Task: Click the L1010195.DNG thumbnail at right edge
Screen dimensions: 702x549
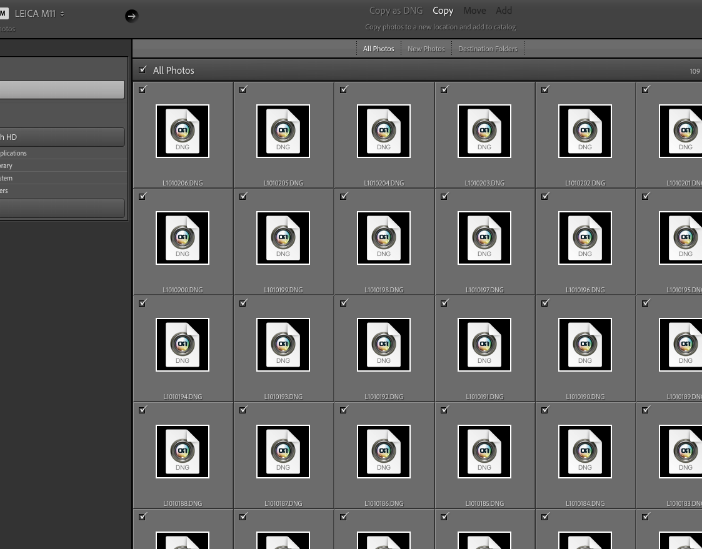Action: click(681, 238)
